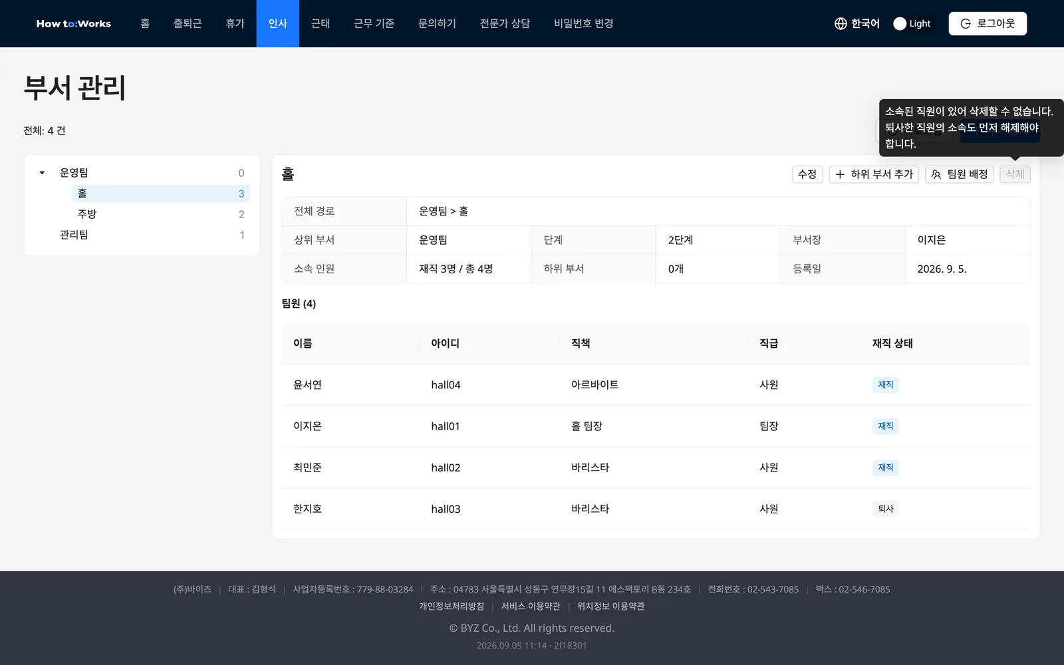The width and height of the screenshot is (1064, 665).
Task: Navigate to 근무 기준
Action: click(374, 24)
